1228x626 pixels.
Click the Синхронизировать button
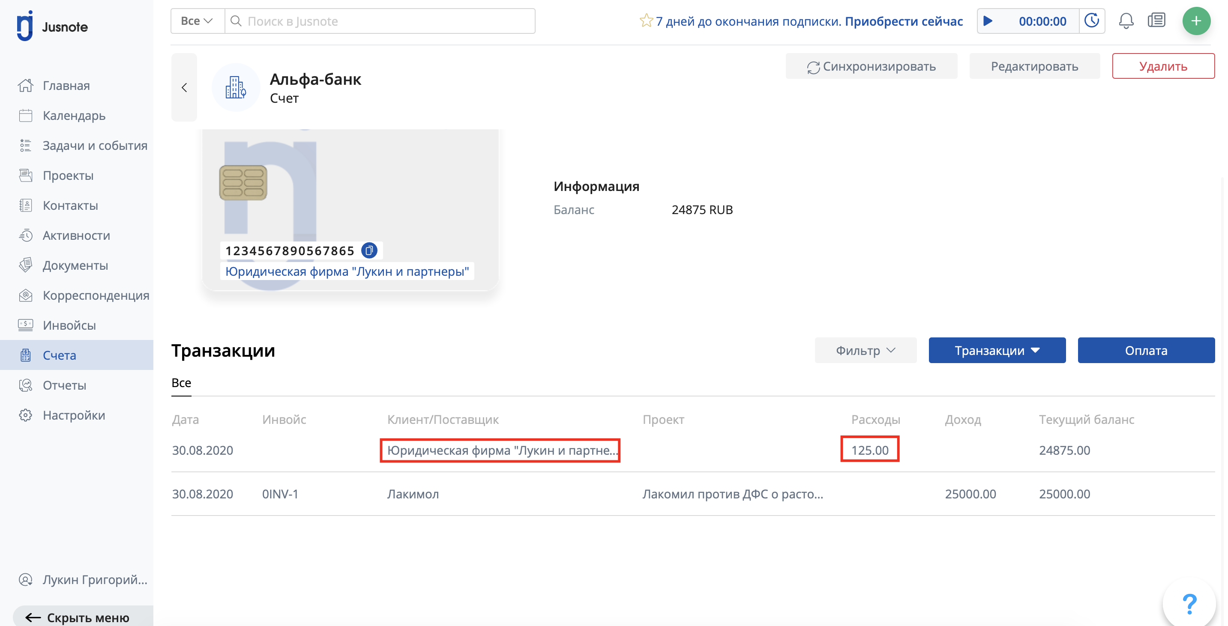872,66
